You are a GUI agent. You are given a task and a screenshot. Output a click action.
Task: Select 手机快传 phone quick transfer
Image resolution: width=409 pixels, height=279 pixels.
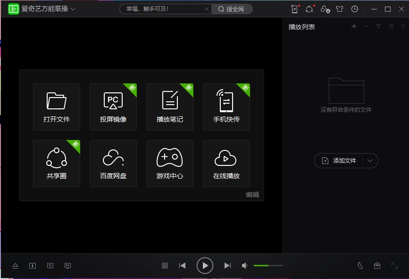coord(226,107)
